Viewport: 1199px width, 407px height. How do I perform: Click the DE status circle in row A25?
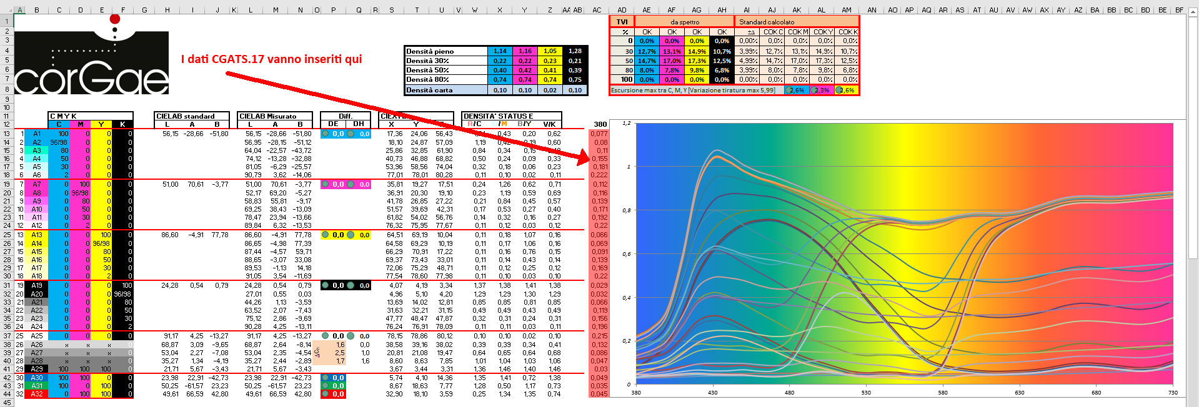(326, 336)
